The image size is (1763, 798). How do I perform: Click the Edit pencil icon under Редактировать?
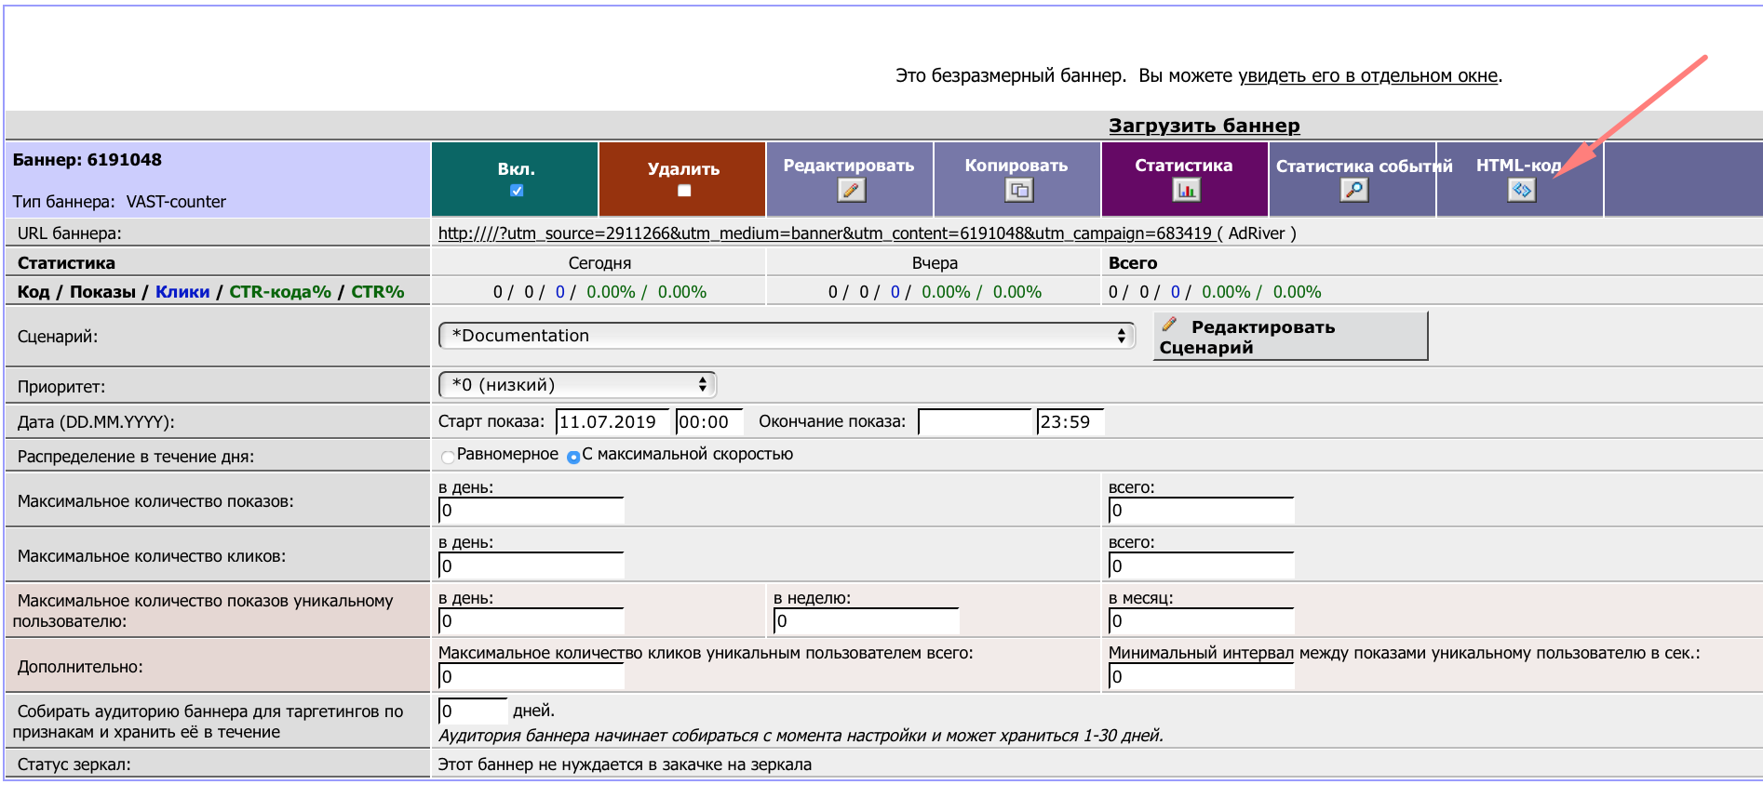(851, 191)
